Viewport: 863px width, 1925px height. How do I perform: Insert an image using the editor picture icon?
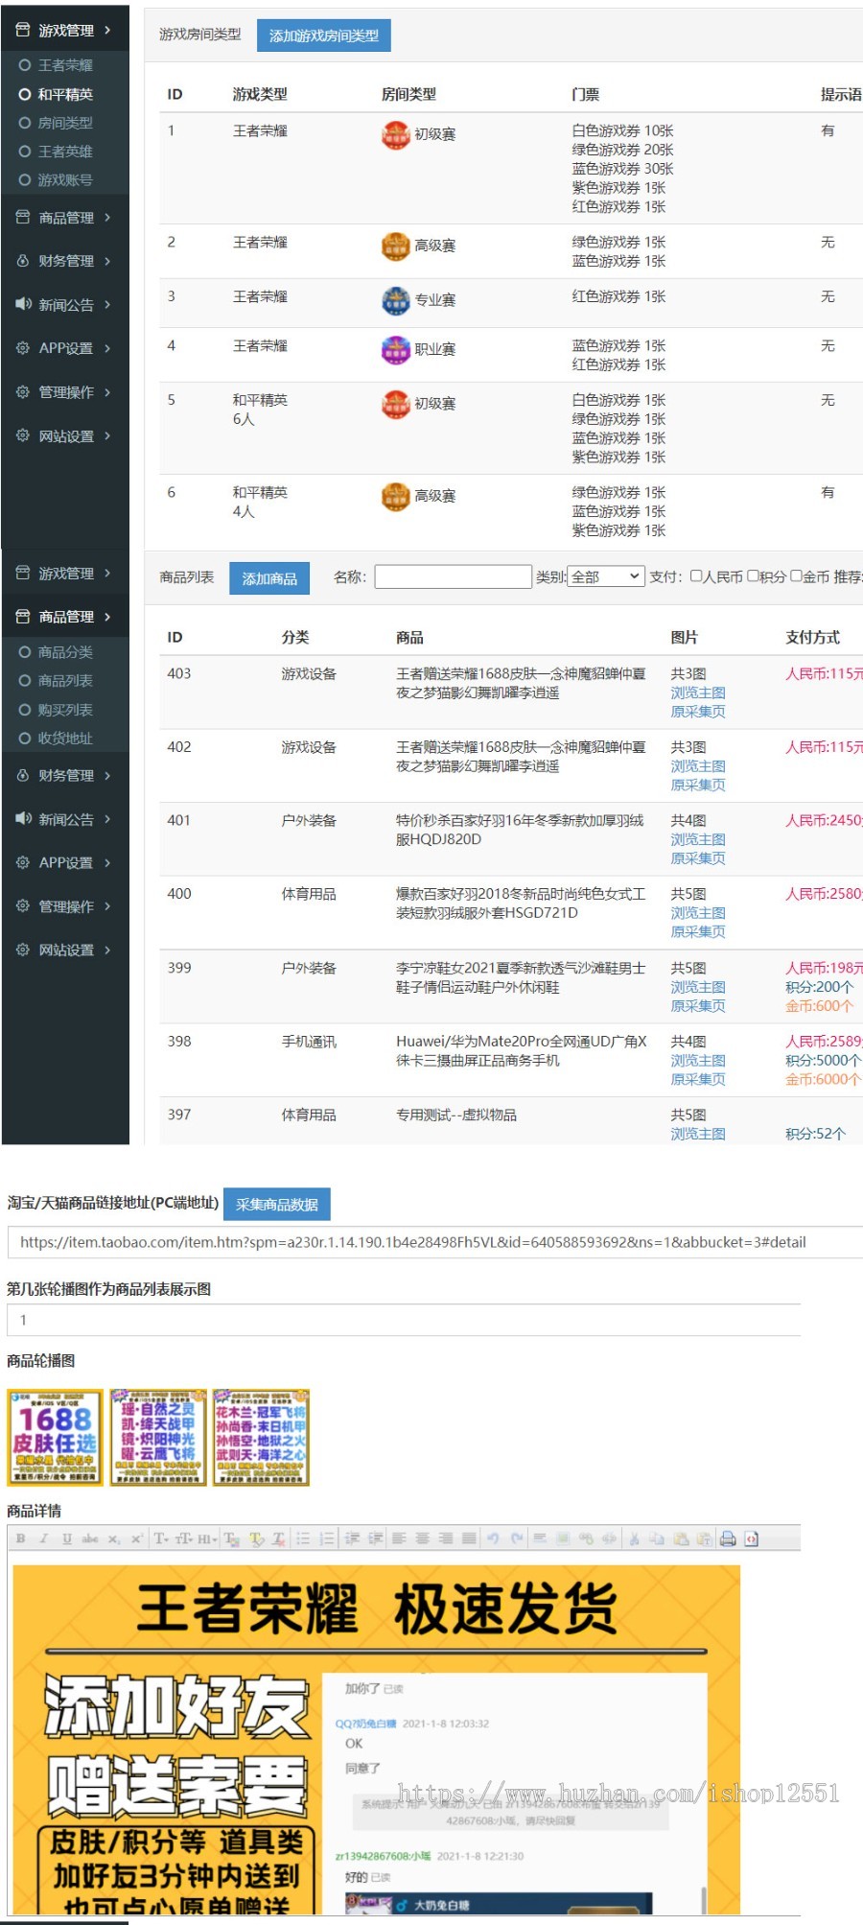563,1538
